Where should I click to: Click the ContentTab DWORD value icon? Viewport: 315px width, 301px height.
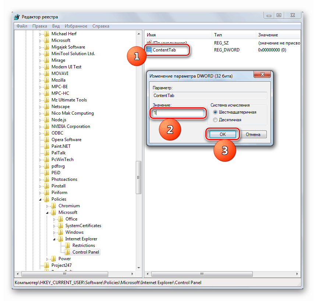coord(149,50)
